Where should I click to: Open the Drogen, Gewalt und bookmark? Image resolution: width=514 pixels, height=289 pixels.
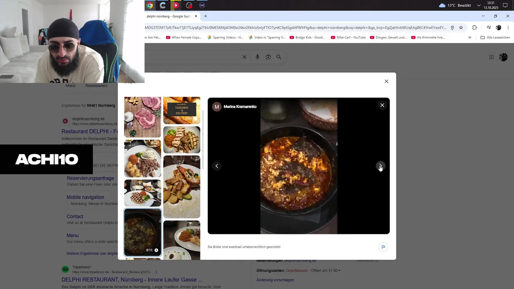[388, 37]
